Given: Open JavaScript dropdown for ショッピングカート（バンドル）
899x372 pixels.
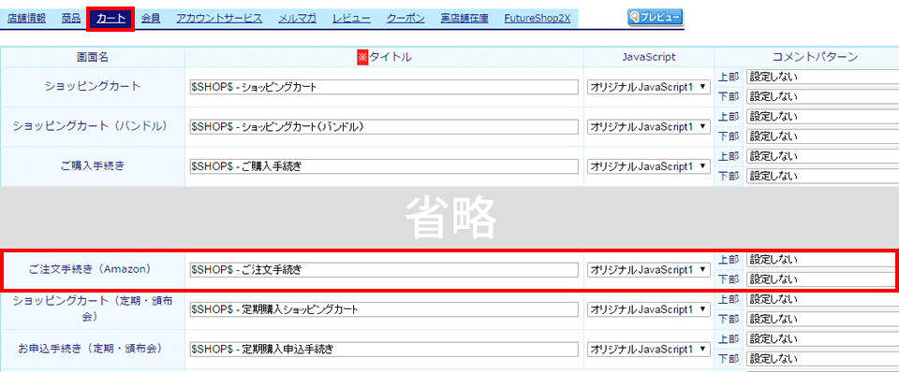Looking at the screenshot, I should (648, 126).
